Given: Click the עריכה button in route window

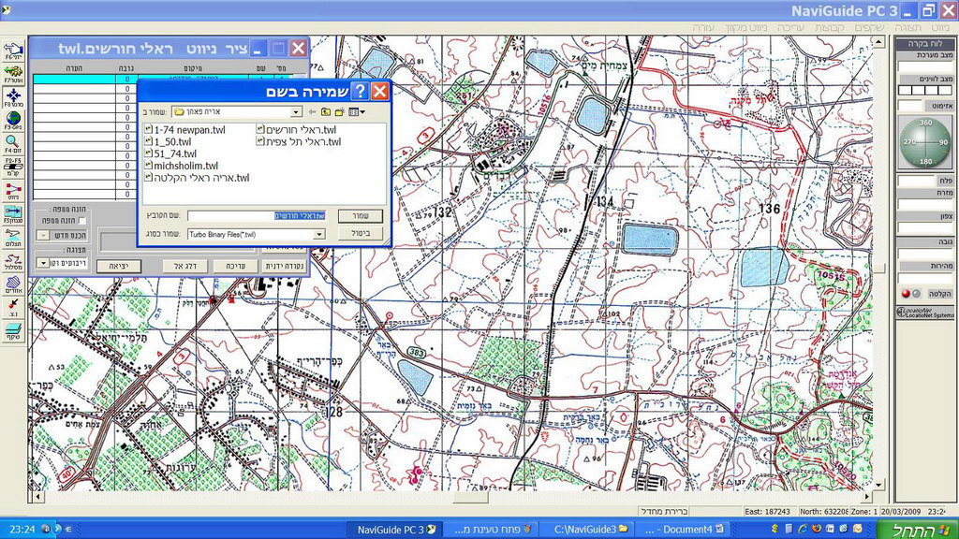Looking at the screenshot, I should (x=235, y=266).
